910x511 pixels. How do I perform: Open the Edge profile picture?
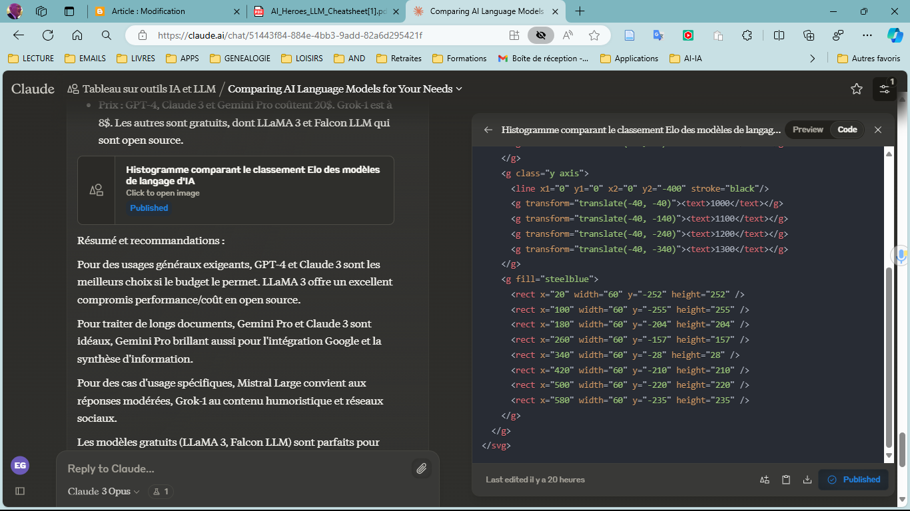pyautogui.click(x=15, y=11)
